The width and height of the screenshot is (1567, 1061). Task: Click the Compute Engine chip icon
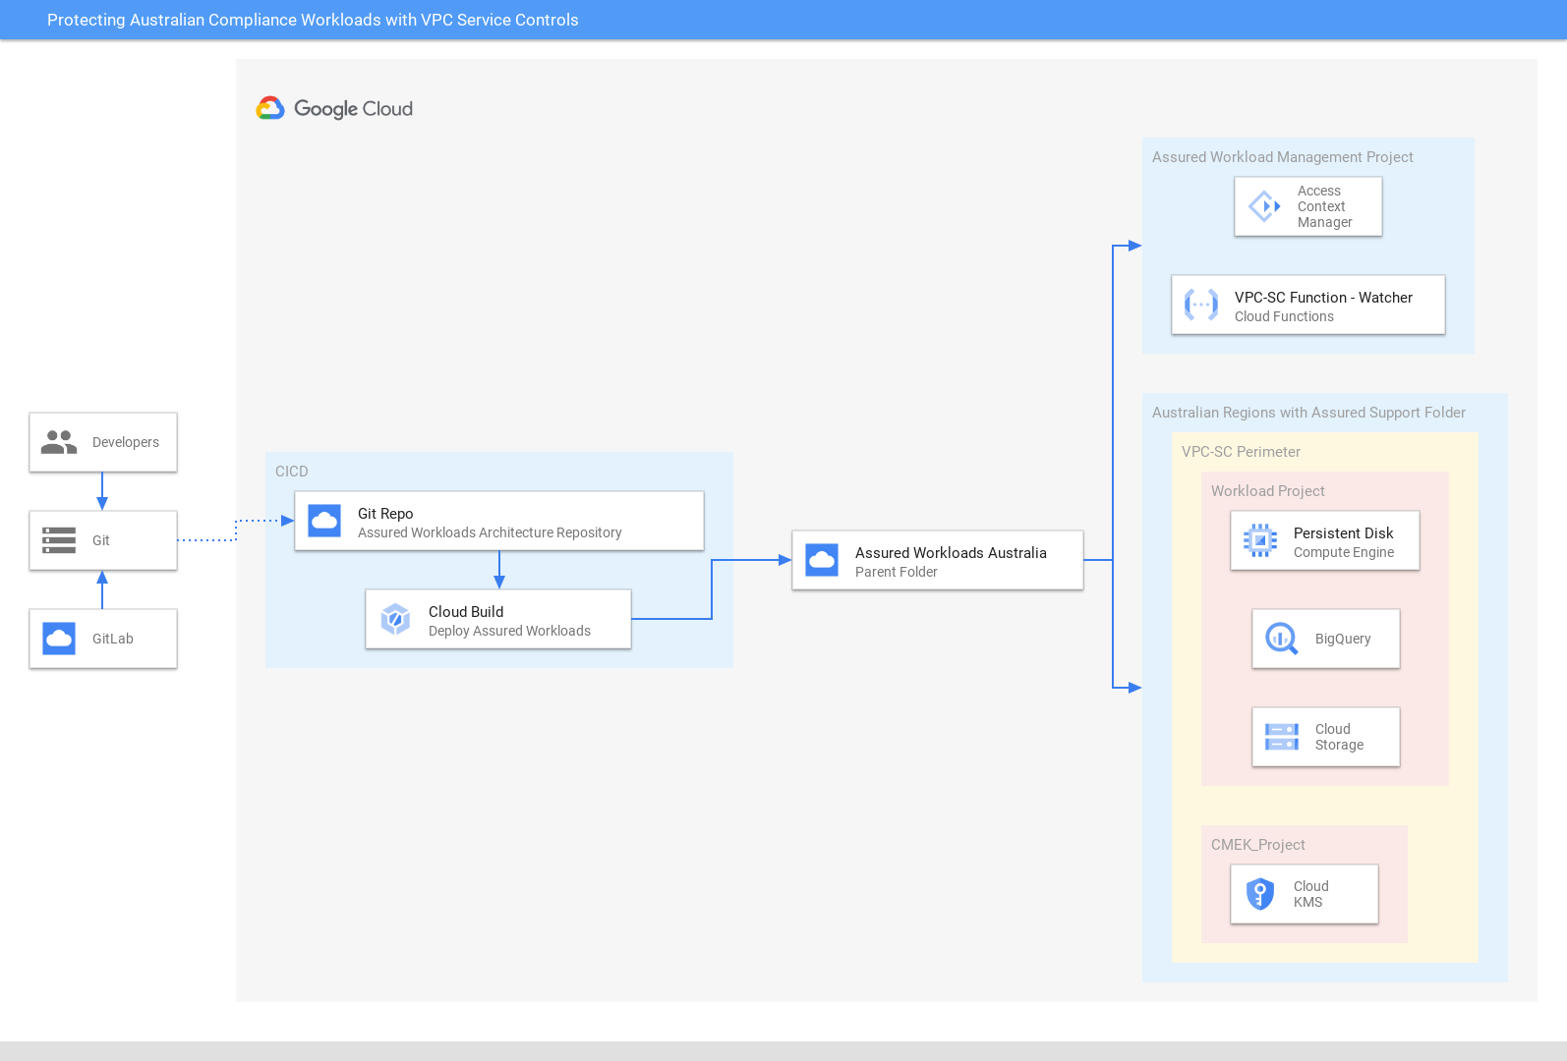(1260, 540)
